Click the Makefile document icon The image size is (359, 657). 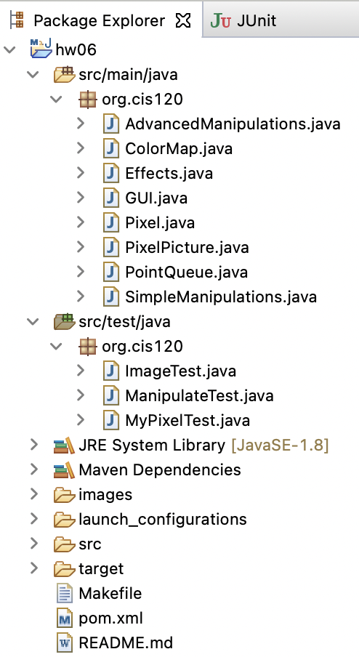(x=64, y=594)
